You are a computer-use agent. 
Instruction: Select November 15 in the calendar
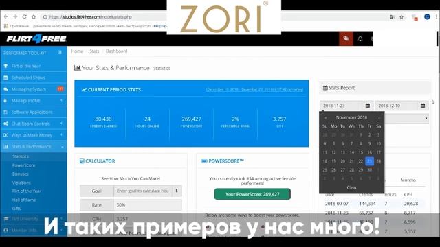pos(360,152)
